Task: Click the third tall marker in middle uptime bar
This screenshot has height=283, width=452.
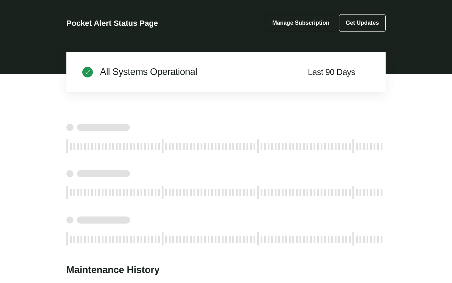Action: coord(258,192)
